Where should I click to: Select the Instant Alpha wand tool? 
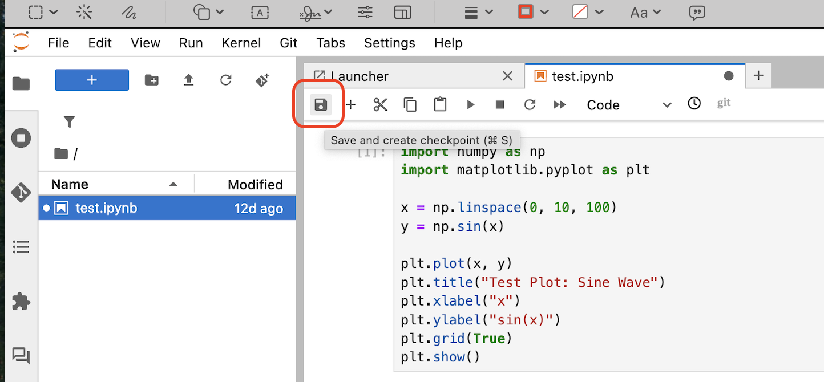click(84, 12)
